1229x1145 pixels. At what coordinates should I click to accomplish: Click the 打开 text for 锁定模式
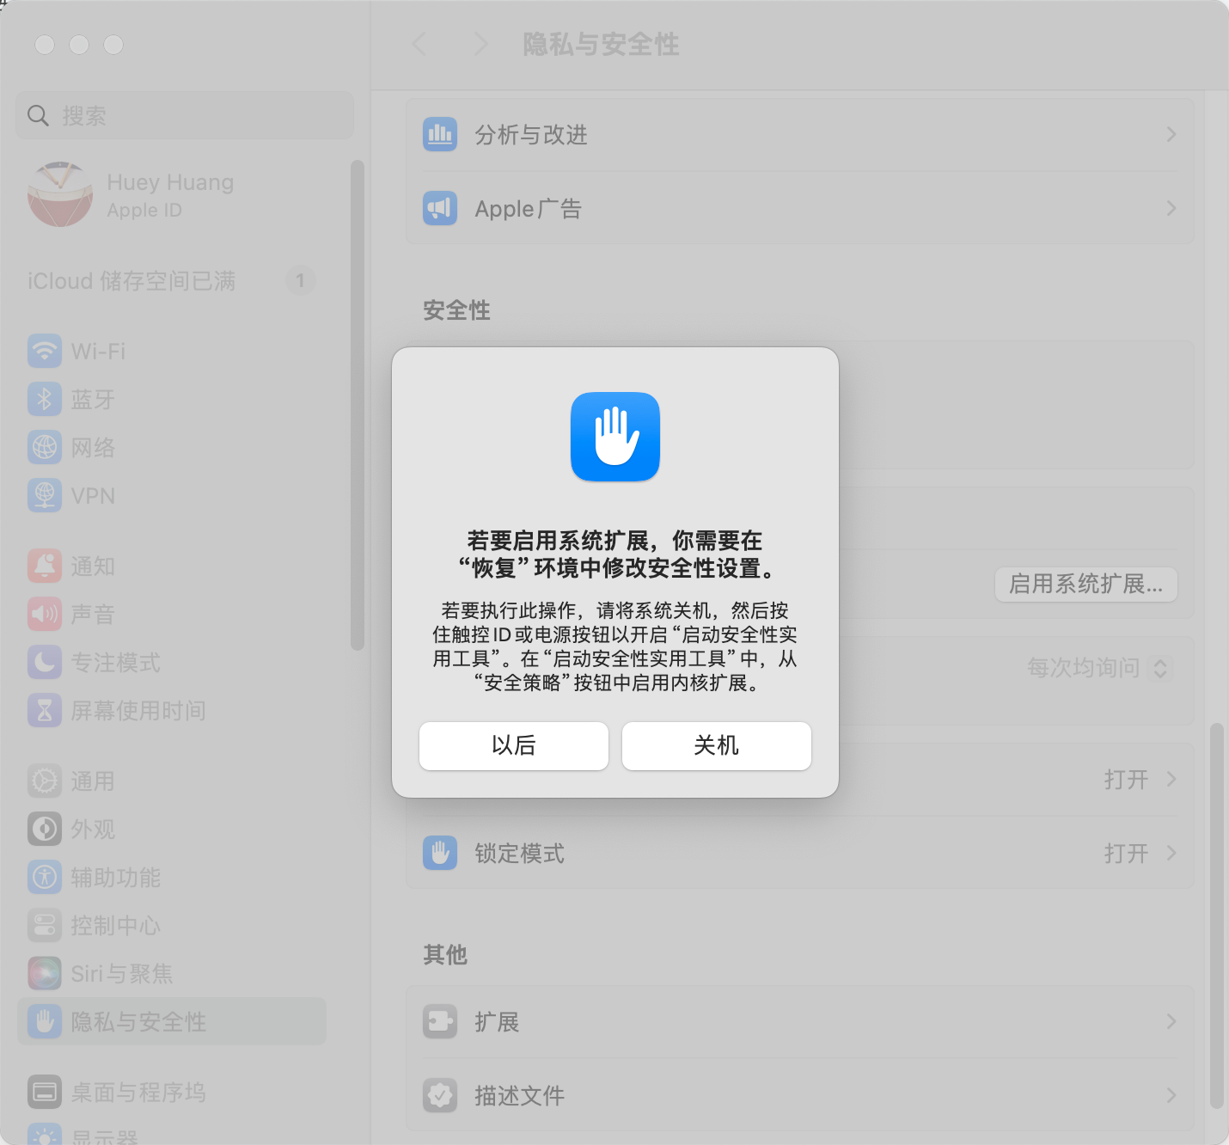click(1126, 853)
